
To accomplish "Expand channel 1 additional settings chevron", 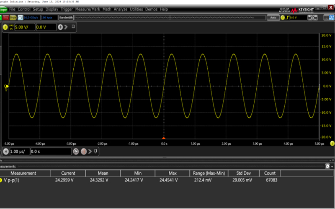I will [x=67, y=27].
